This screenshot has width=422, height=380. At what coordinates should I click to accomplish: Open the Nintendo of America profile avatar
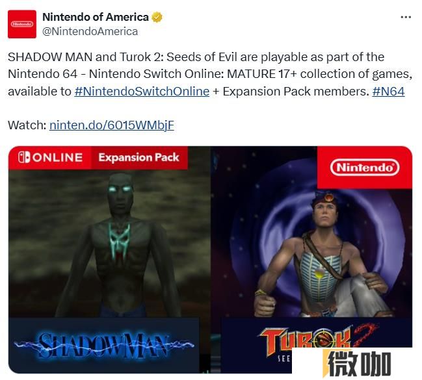pos(22,24)
